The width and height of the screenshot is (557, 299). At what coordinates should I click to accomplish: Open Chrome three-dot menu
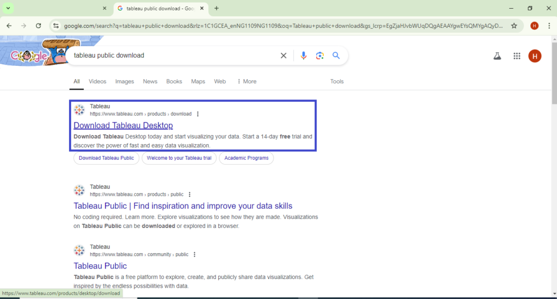pyautogui.click(x=549, y=26)
